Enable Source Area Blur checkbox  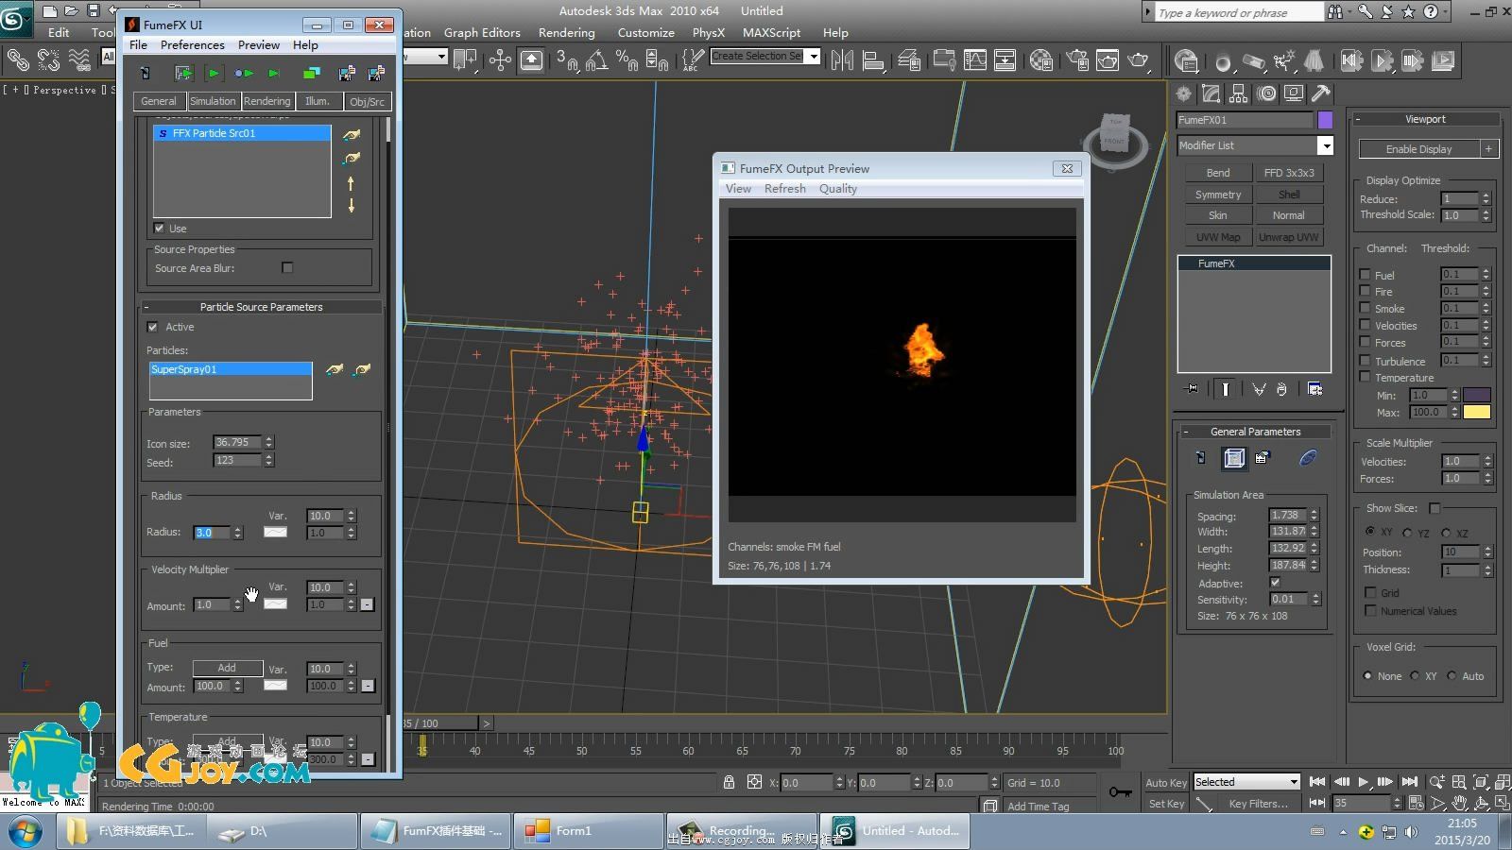pyautogui.click(x=287, y=268)
